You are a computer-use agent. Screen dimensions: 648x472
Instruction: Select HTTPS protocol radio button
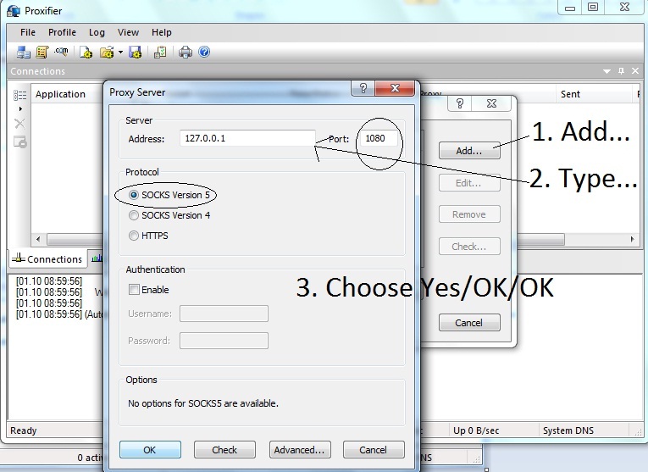(x=134, y=236)
